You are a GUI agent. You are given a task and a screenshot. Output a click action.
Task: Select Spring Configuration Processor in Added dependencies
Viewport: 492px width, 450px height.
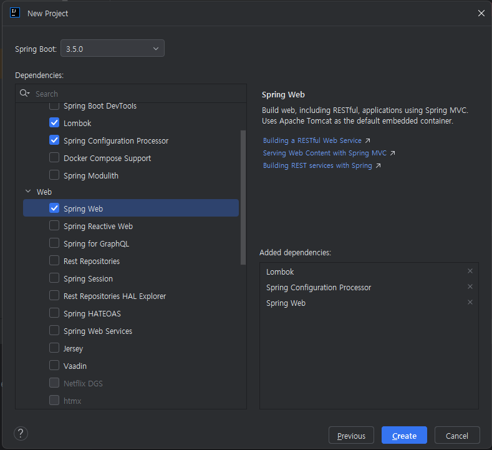point(319,287)
